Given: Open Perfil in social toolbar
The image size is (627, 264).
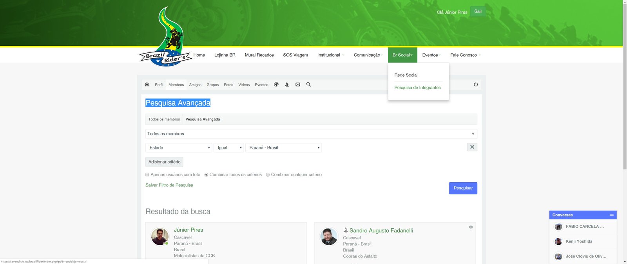Looking at the screenshot, I should pyautogui.click(x=159, y=85).
